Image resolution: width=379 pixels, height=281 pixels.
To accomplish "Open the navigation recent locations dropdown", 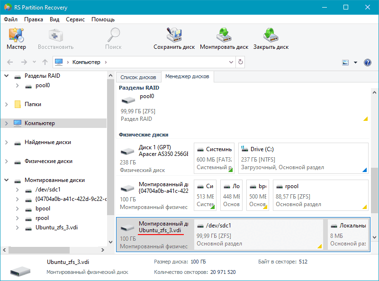I will point(34,62).
